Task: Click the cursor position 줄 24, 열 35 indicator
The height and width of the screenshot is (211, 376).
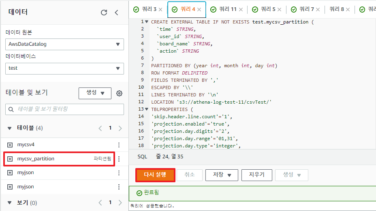Action: [x=169, y=157]
